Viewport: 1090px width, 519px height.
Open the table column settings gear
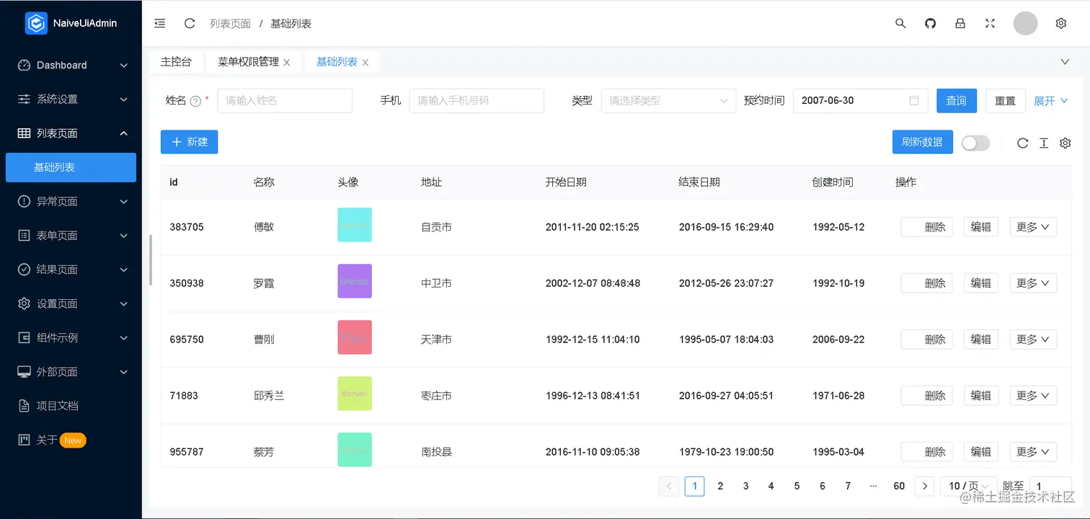point(1065,143)
